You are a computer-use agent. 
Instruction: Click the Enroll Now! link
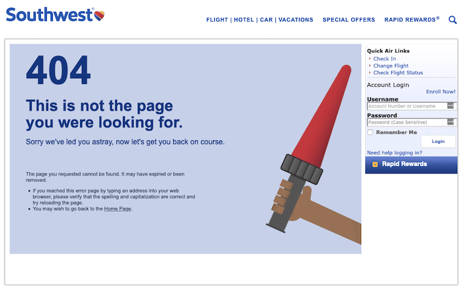pos(441,91)
